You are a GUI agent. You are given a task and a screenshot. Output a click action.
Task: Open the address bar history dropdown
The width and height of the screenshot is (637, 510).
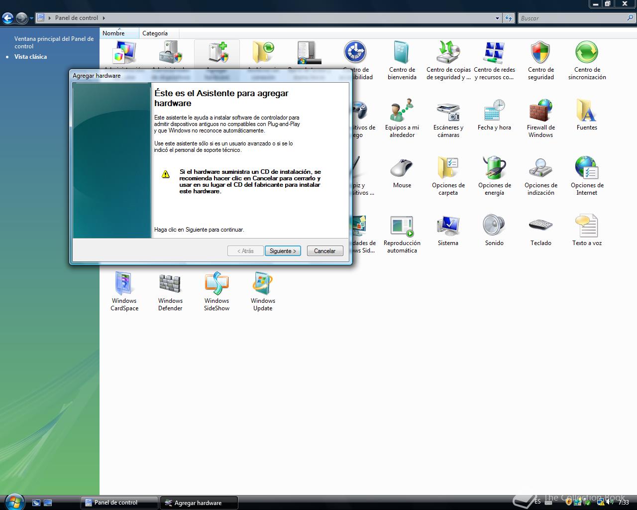tap(497, 18)
